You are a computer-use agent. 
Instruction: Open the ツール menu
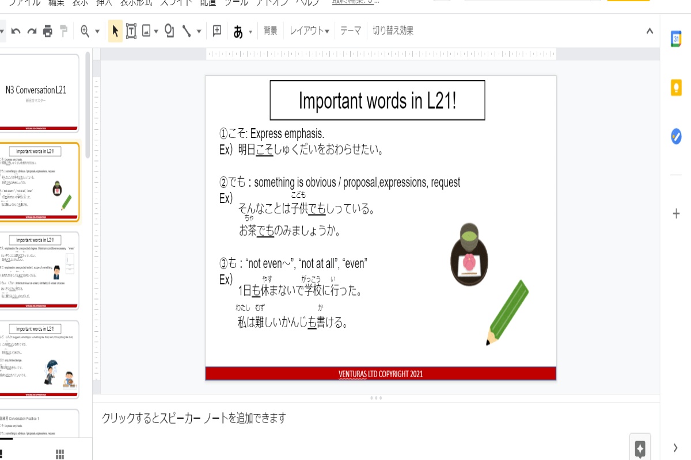(x=236, y=3)
